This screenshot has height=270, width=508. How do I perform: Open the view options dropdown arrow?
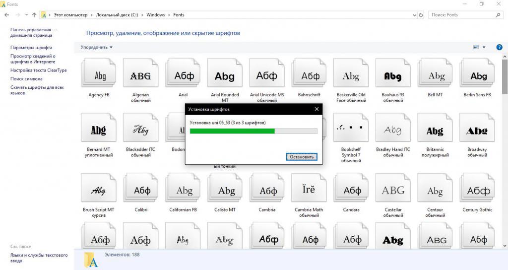pyautogui.click(x=484, y=47)
